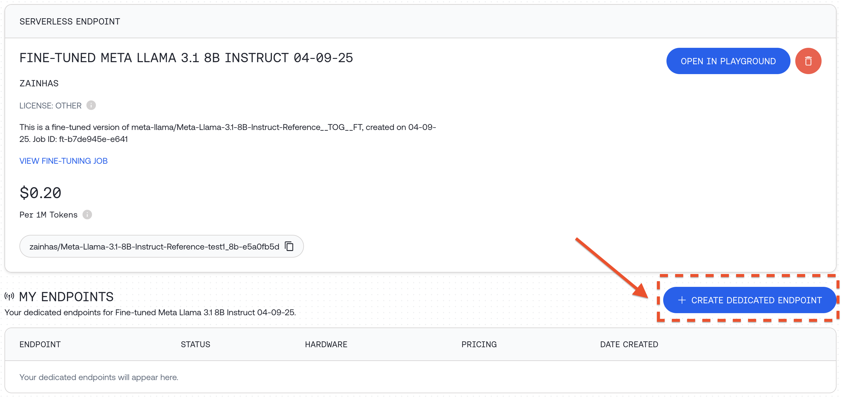Click the model identifier string field
Image resolution: width=841 pixels, height=401 pixels.
[x=154, y=247]
